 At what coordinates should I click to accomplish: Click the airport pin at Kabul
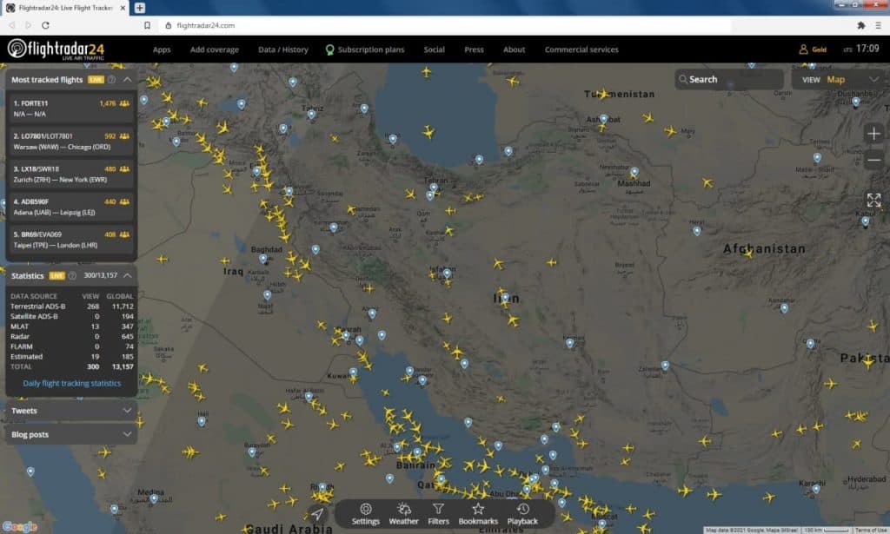coord(865,221)
